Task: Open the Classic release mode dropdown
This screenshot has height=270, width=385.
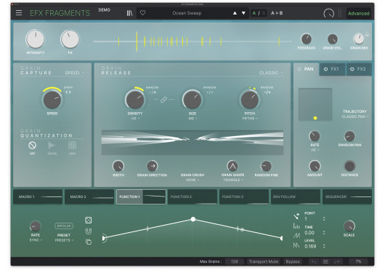Action: [271, 73]
